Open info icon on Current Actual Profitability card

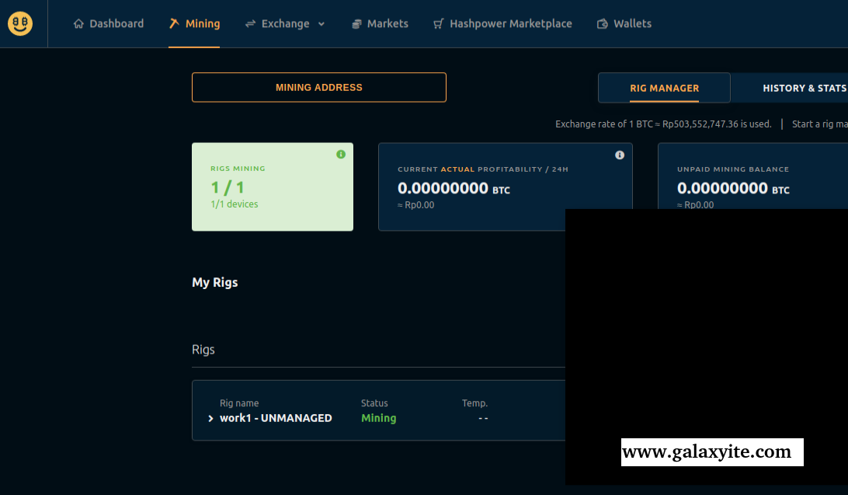(620, 155)
